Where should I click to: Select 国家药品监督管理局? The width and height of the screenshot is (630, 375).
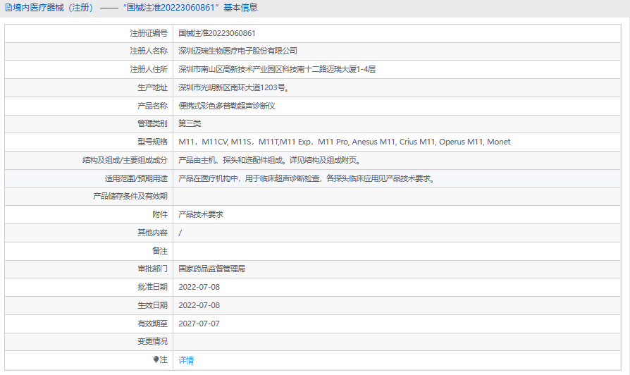pos(211,269)
